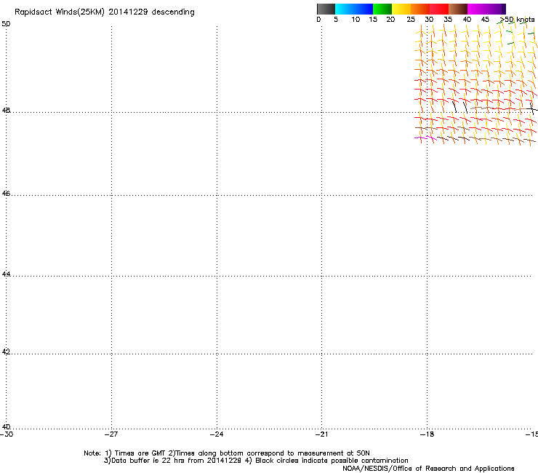Viewport: 538px width, 473px height.
Task: Click the latitude label 44
Action: tap(6, 274)
